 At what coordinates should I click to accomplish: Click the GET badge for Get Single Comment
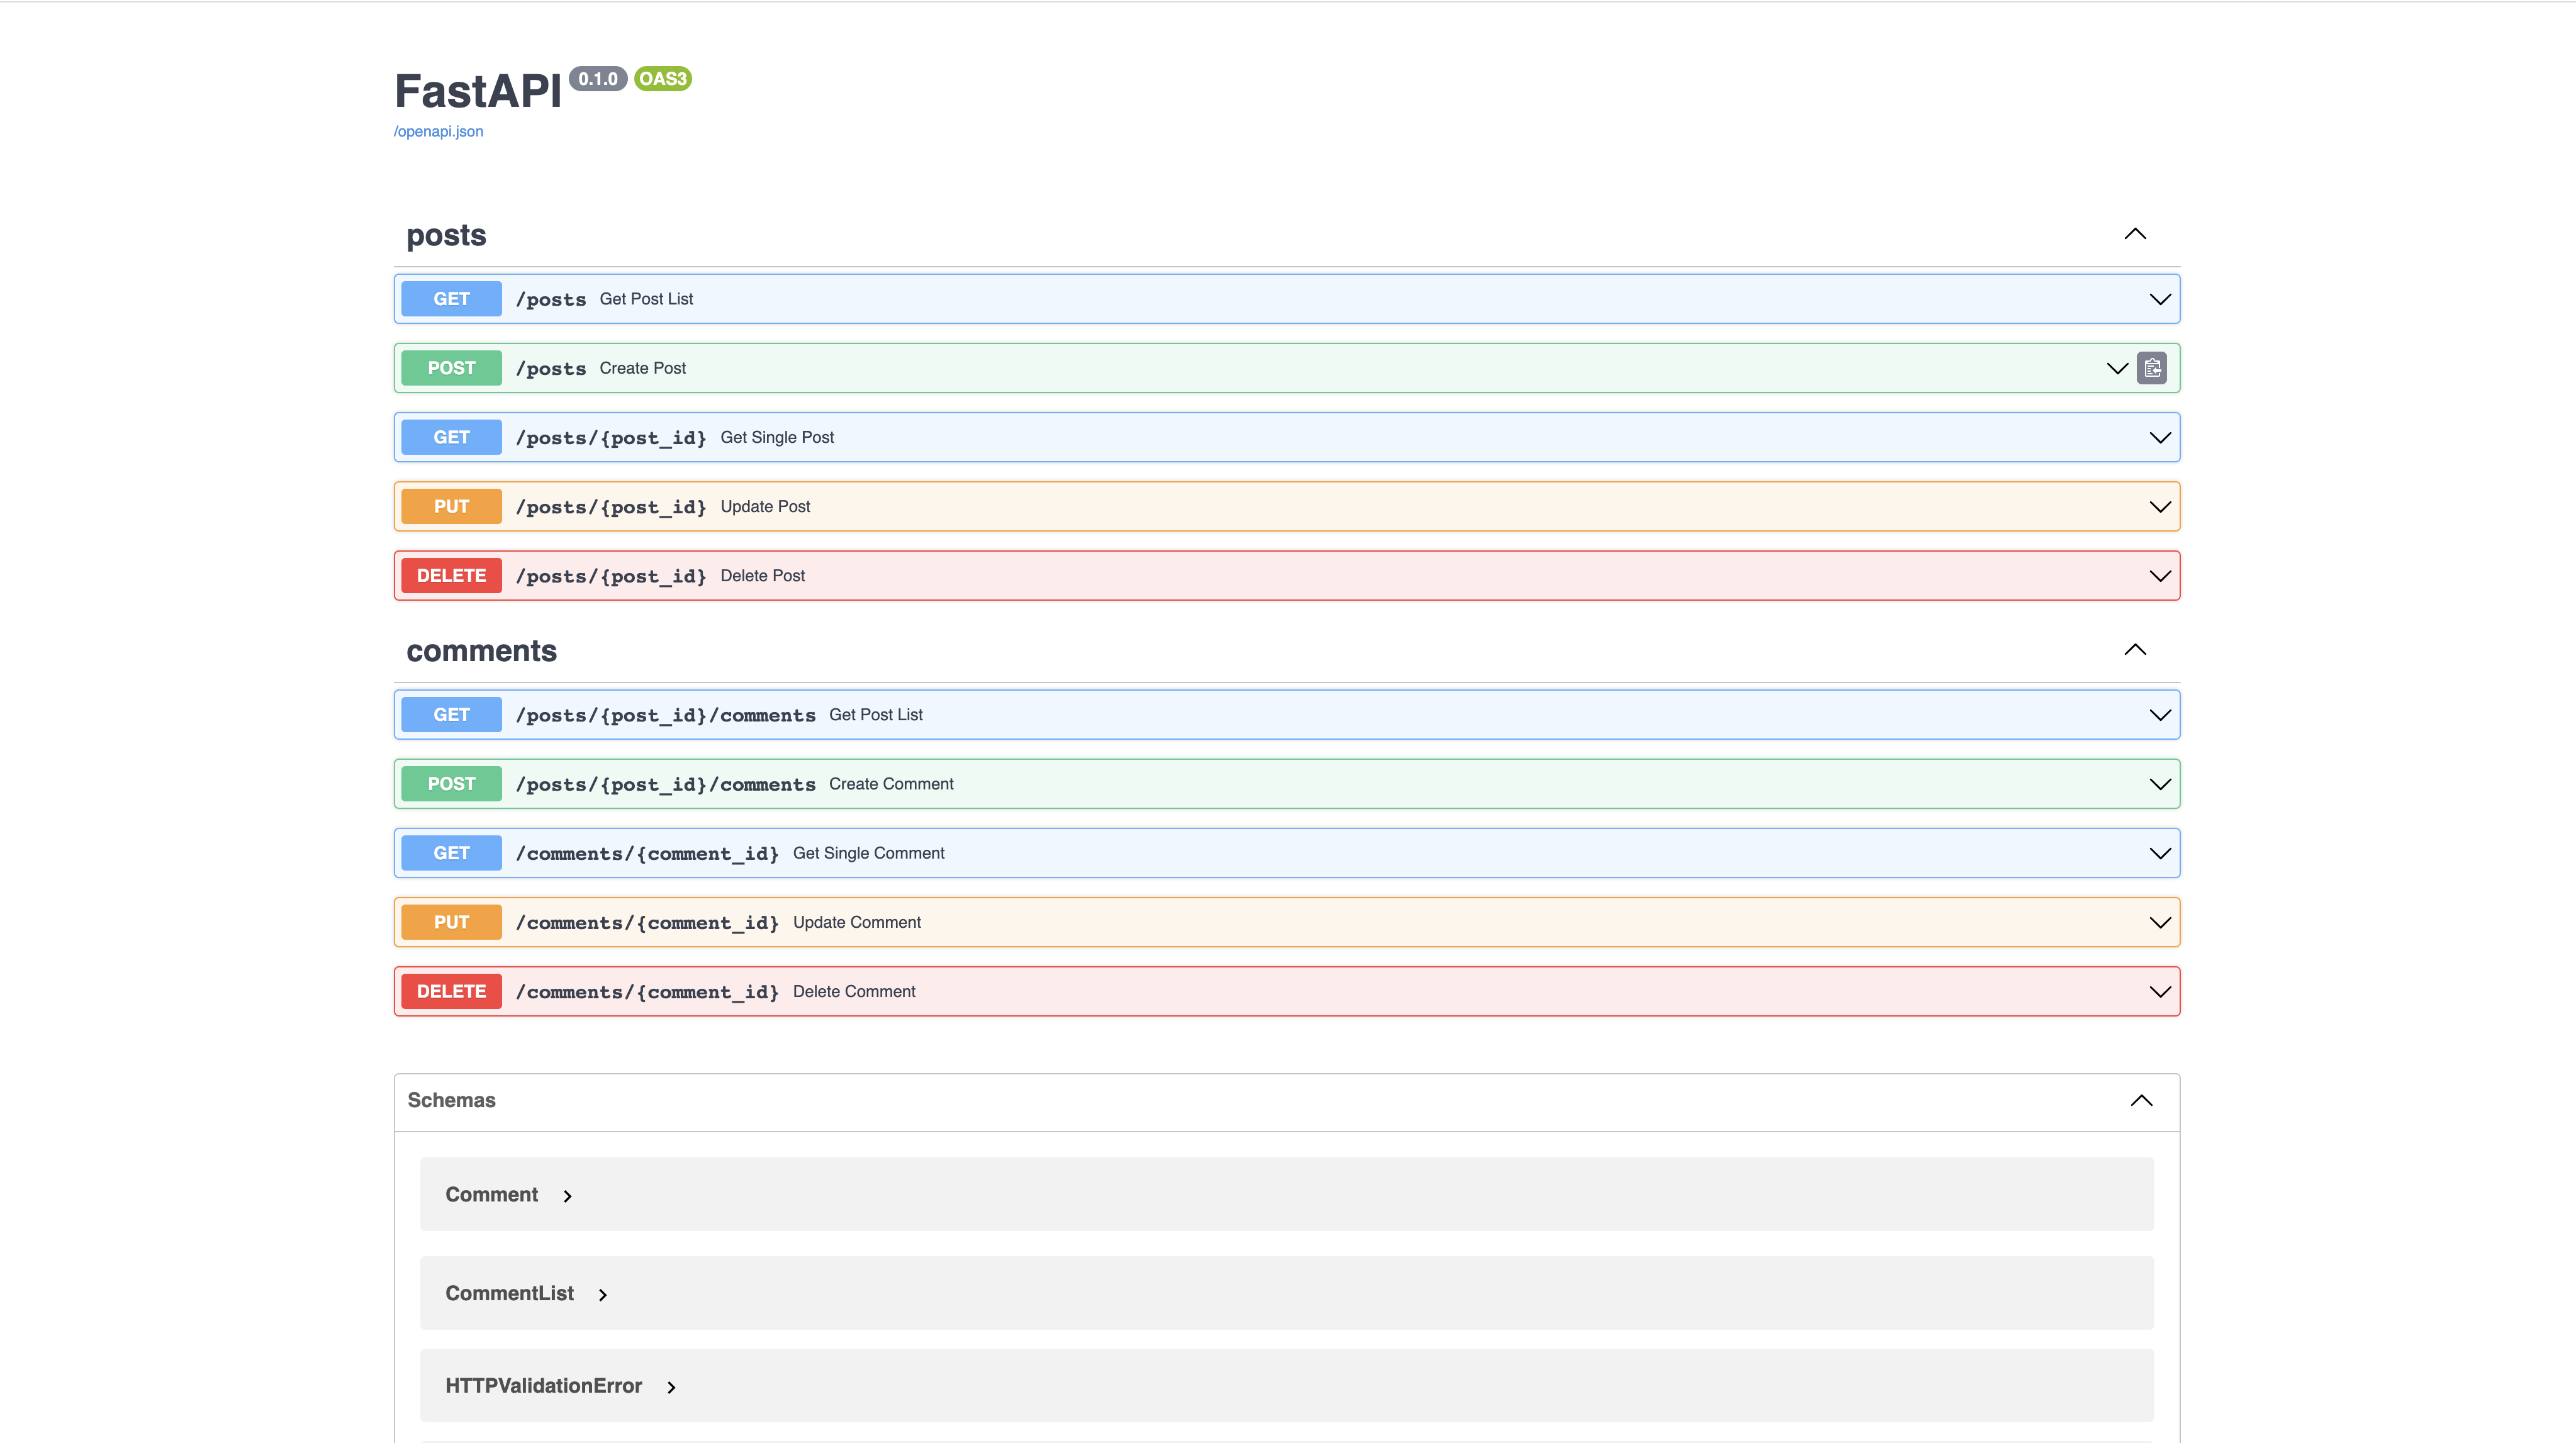(451, 853)
